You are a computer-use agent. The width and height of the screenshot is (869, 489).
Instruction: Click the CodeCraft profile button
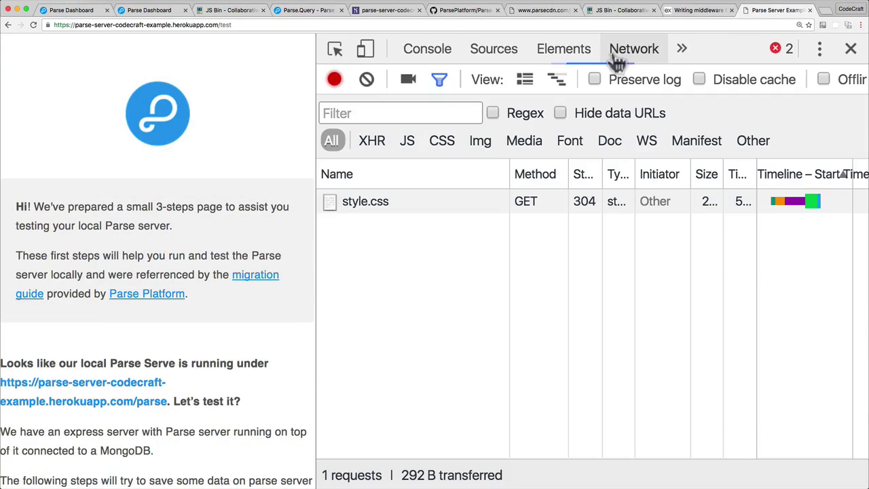point(851,10)
